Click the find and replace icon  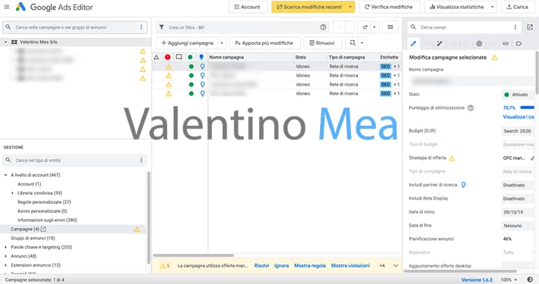pos(352,43)
